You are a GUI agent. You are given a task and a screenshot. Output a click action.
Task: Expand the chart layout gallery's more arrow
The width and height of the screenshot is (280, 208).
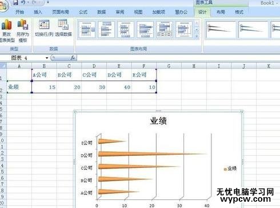[x=197, y=36]
